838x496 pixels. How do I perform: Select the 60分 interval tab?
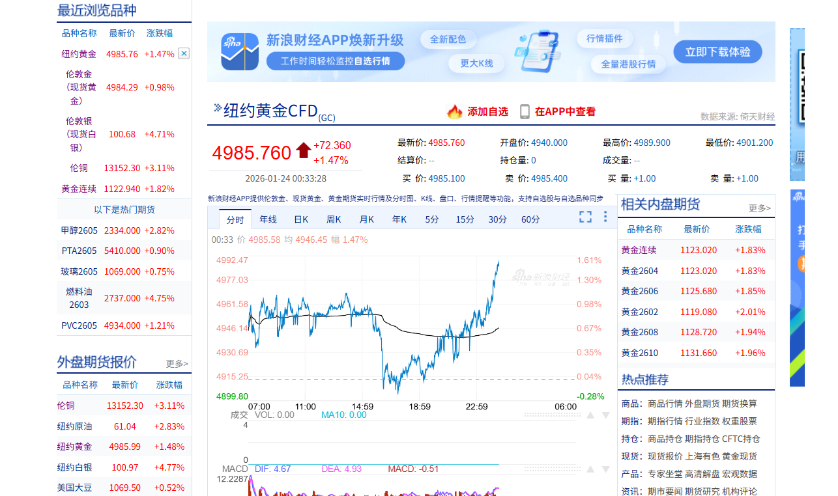pos(530,219)
